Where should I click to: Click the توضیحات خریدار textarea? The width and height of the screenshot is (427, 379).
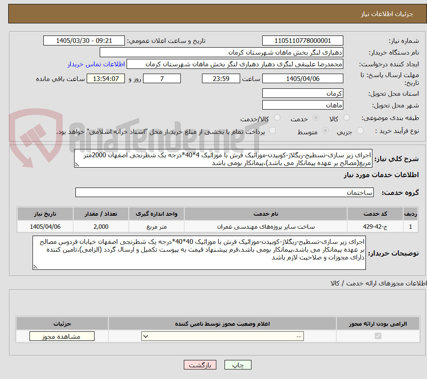199,253
